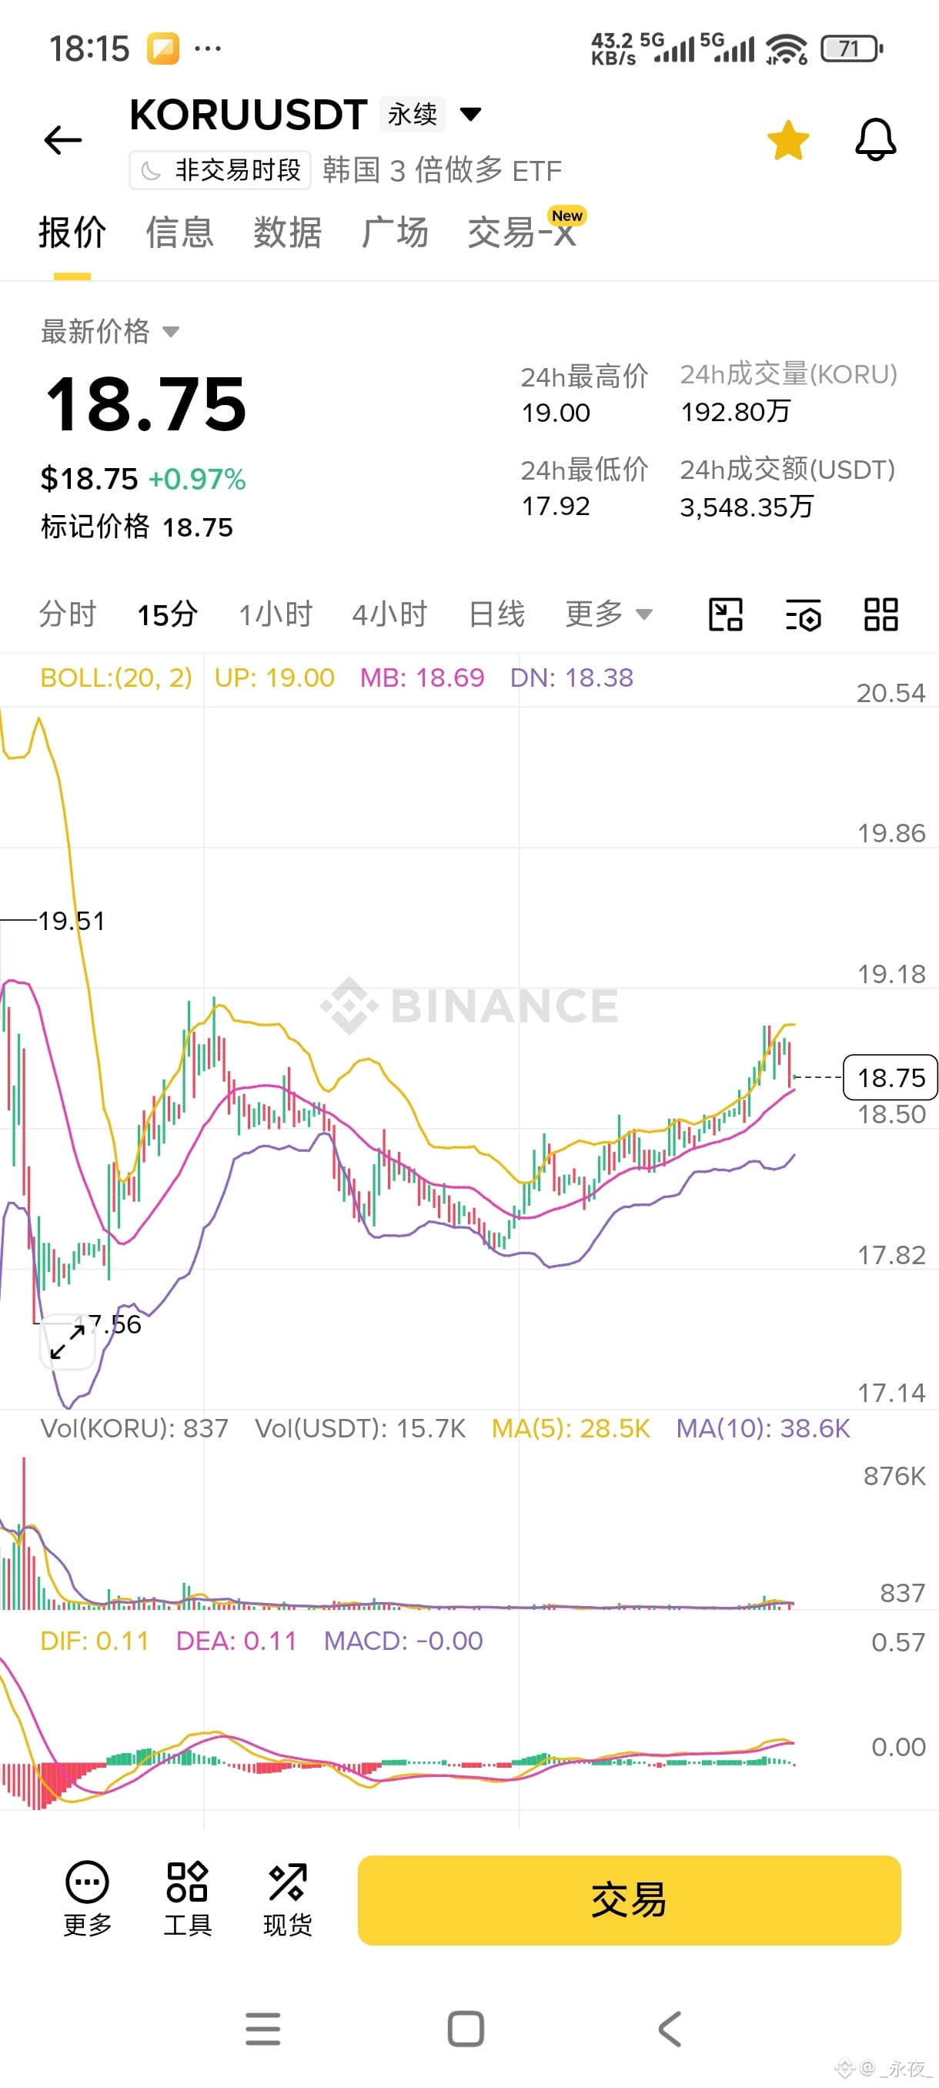
Task: Tap the 永续 perpetual tag
Action: click(x=413, y=114)
